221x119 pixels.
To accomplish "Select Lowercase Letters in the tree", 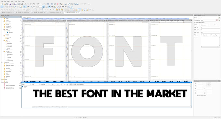I will point(9,65).
